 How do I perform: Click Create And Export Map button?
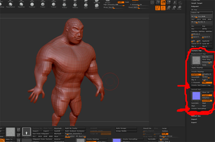201,85
